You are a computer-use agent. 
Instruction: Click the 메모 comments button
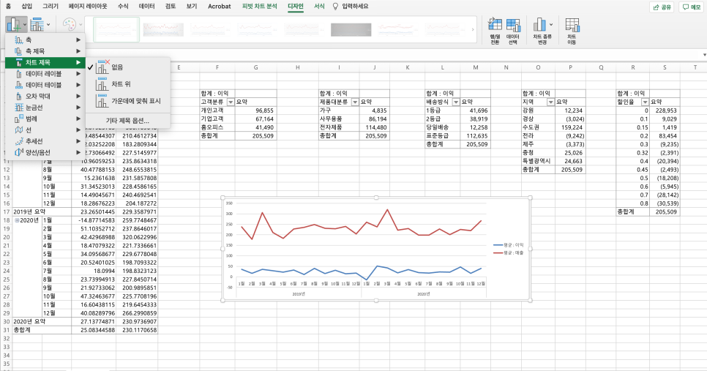coord(691,7)
